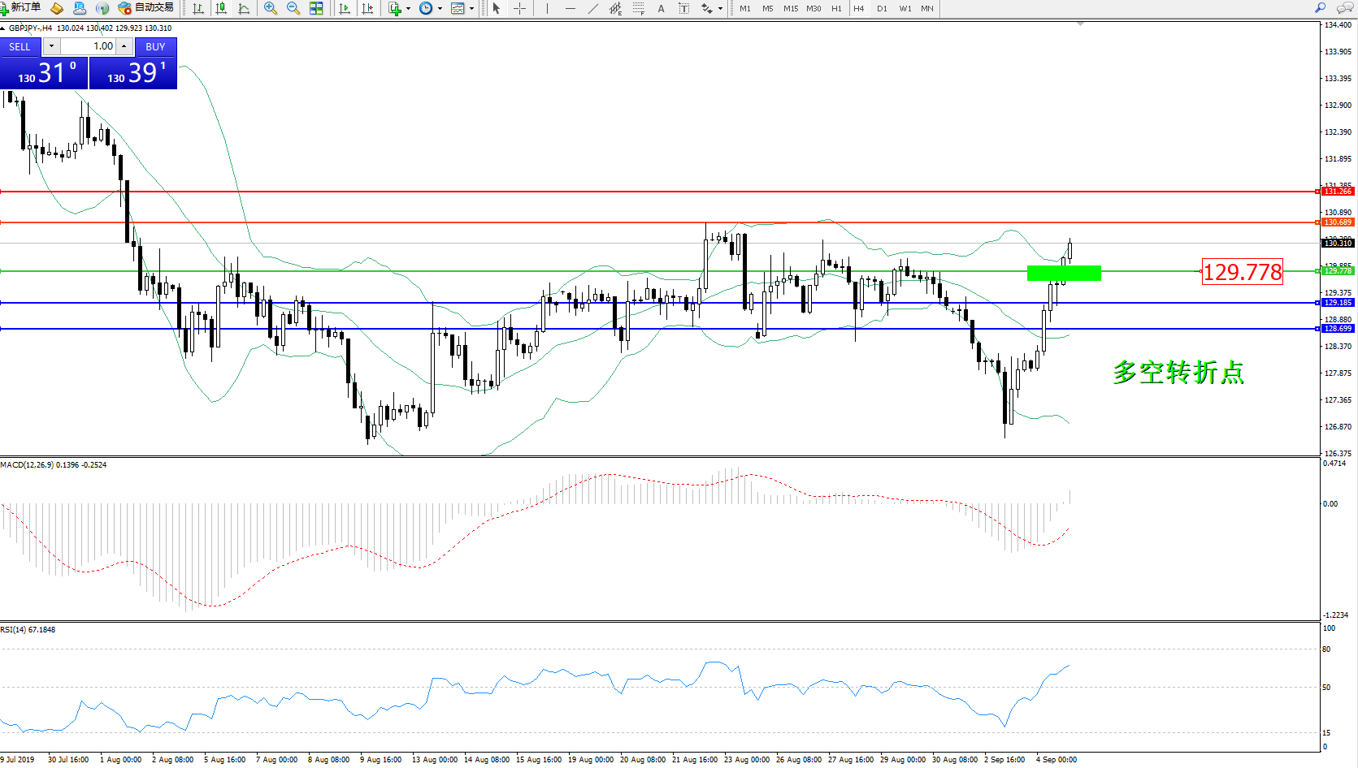Toggle the auto-scroll chart button

345,8
